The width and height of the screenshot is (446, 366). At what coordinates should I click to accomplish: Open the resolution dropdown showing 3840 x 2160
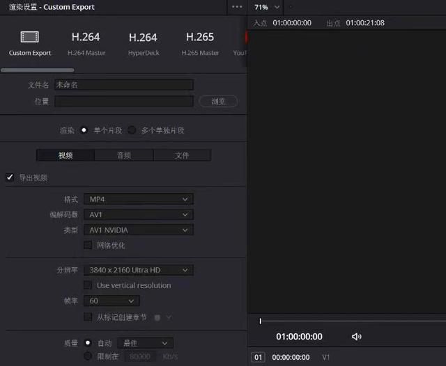139,270
